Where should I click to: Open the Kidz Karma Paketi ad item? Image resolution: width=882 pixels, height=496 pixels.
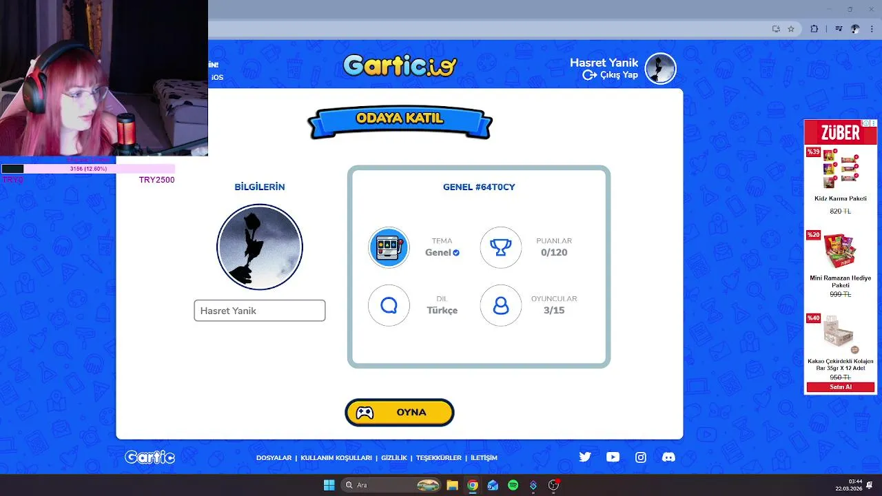point(841,180)
